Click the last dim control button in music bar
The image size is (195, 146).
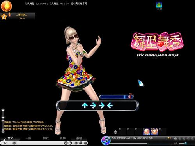coord(192,139)
